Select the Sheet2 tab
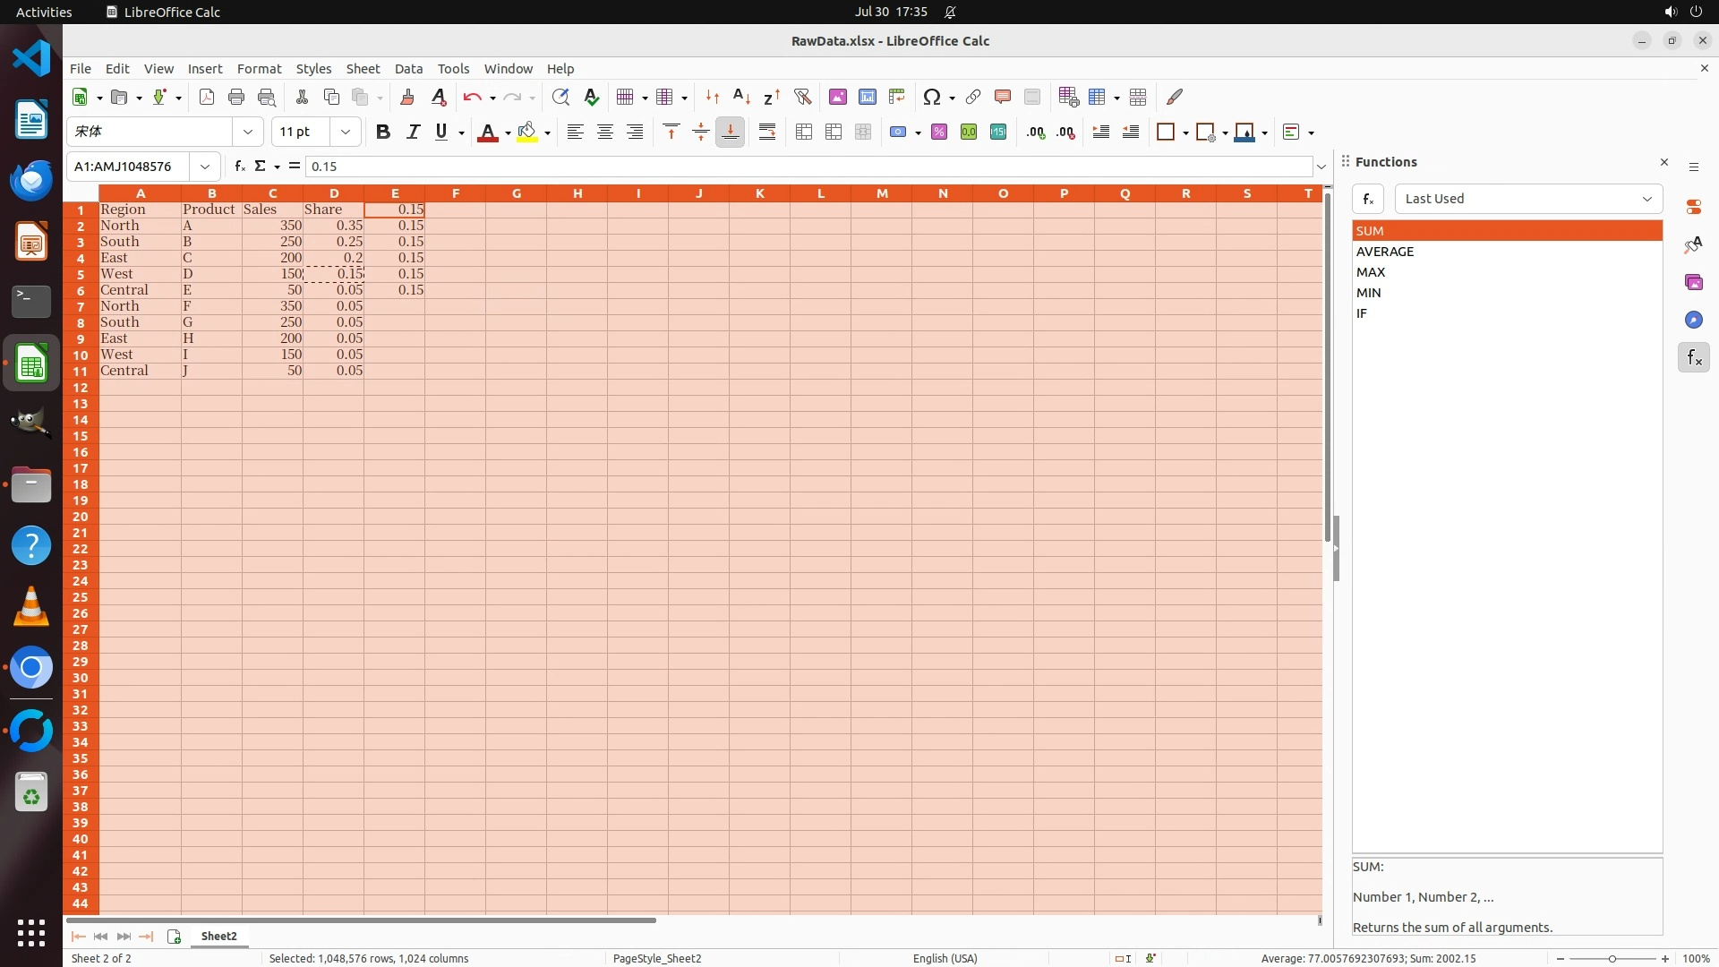The image size is (1719, 967). [x=218, y=936]
